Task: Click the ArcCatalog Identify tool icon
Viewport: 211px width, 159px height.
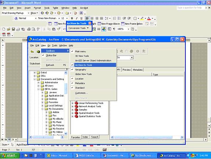Action: coord(138,51)
